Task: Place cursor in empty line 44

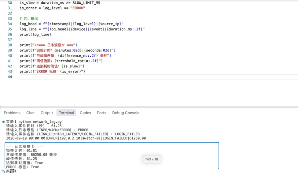Action: pyautogui.click(x=159, y=77)
